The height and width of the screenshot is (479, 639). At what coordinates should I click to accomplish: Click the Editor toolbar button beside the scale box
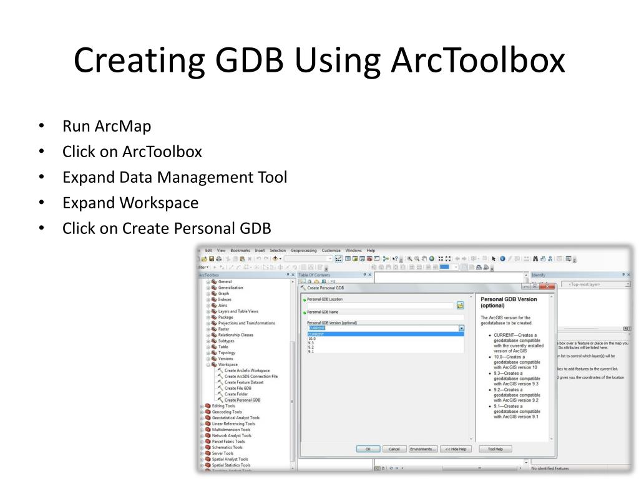[x=339, y=259]
